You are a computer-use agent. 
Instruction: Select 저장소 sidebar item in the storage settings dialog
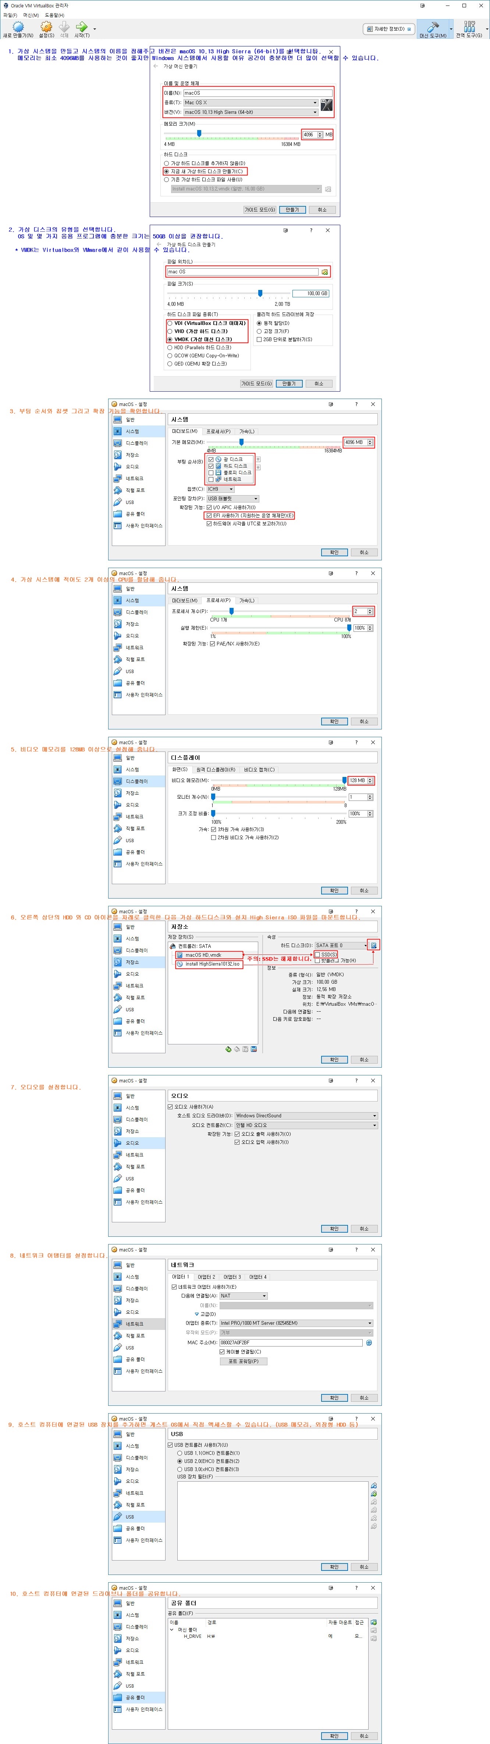tap(138, 962)
